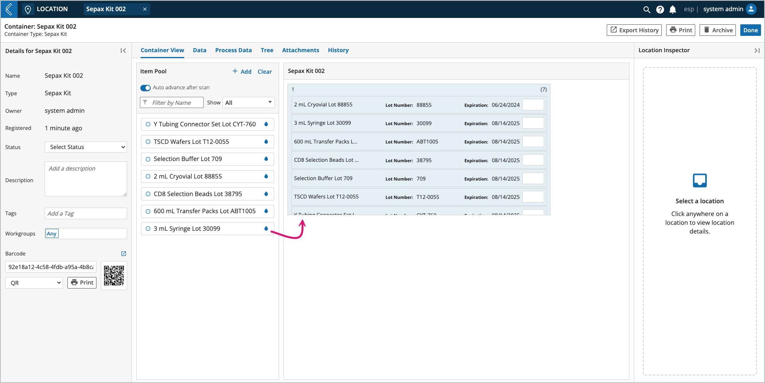
Task: Open the Location pin icon
Action: (28, 9)
